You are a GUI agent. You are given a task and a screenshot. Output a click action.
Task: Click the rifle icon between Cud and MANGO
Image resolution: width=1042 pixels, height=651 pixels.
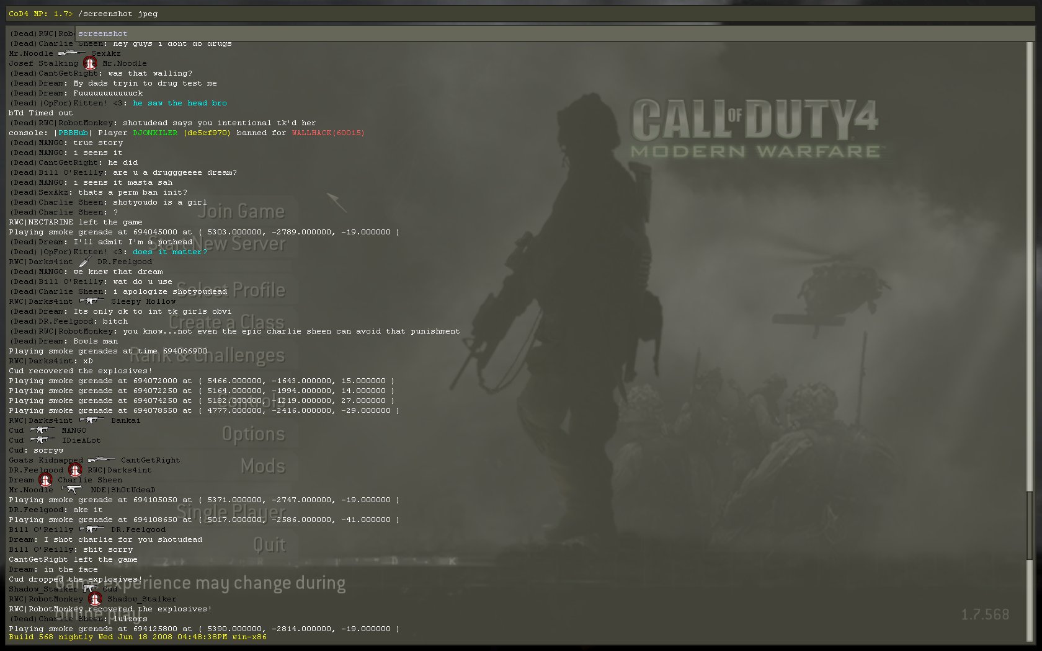coord(42,430)
